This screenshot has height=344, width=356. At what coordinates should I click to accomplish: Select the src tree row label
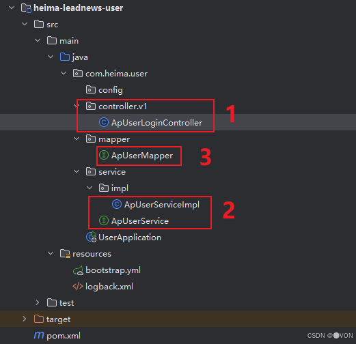coord(53,25)
